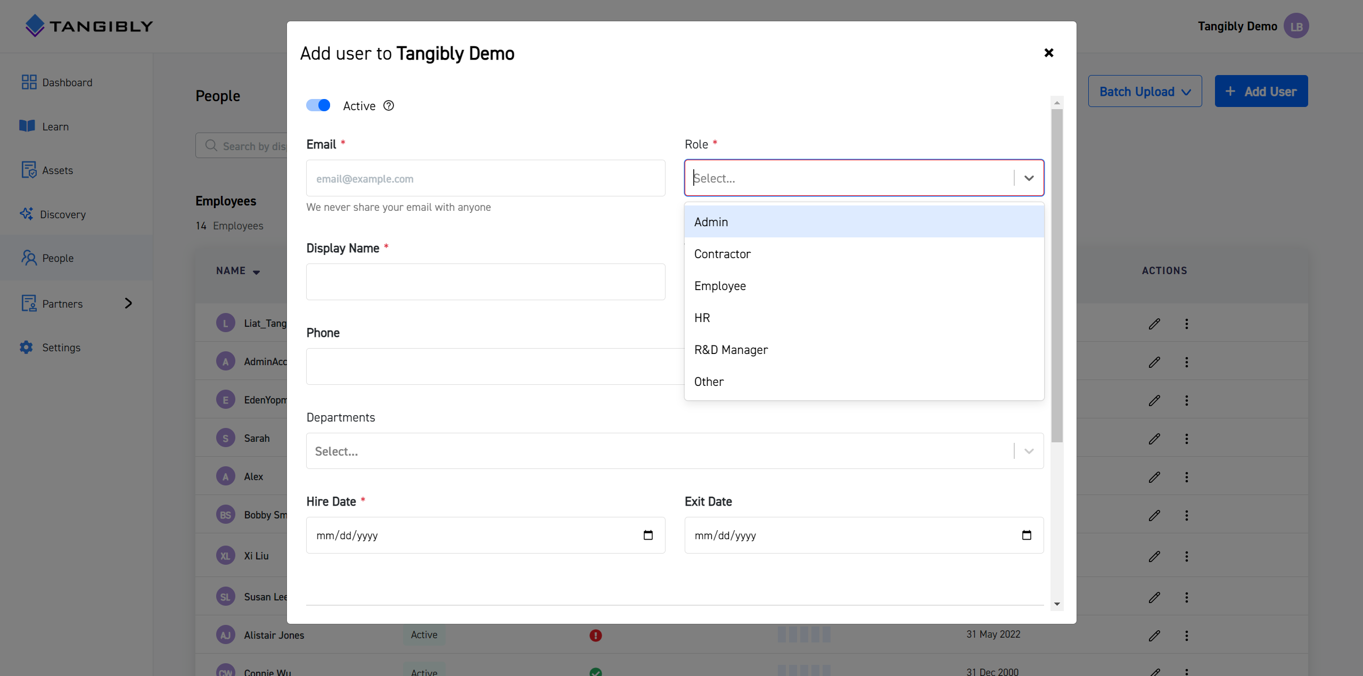Screen dimensions: 1363x676
Task: Open the Role select dropdown arrow
Action: pos(1029,178)
